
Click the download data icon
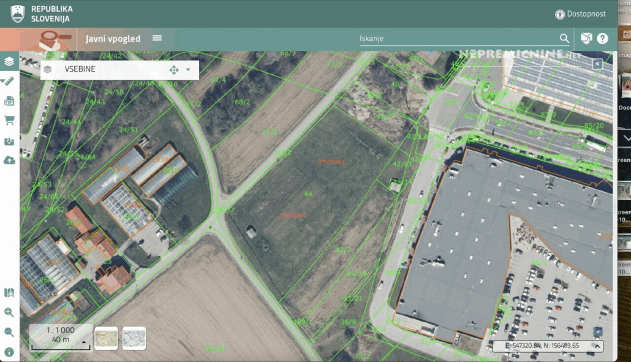coord(9,141)
